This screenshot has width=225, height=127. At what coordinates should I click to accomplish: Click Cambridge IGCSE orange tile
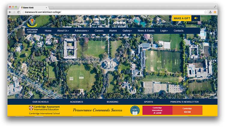coord(187,110)
